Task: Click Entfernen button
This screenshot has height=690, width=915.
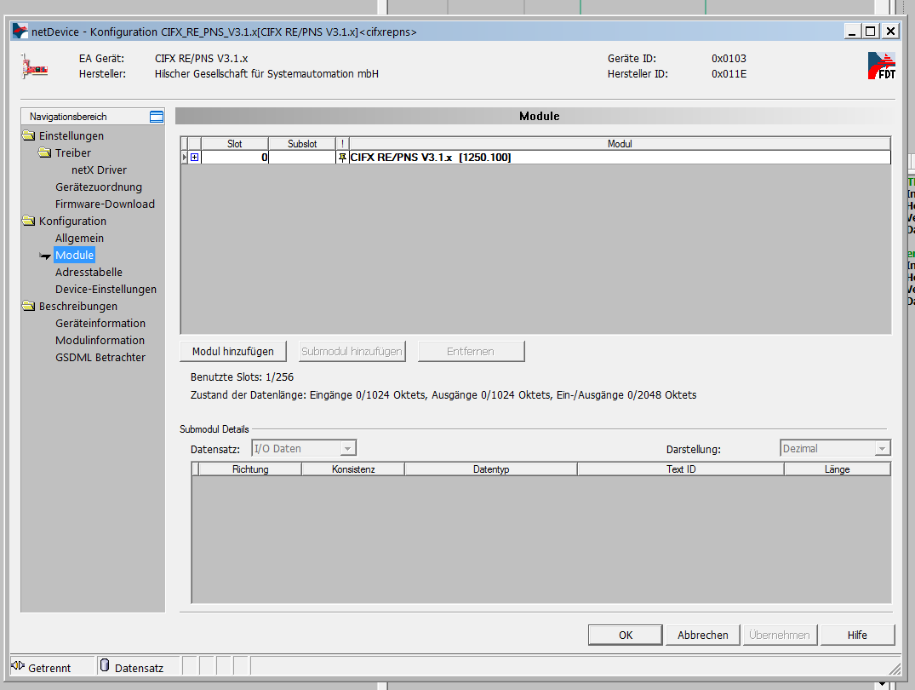Action: click(x=471, y=351)
